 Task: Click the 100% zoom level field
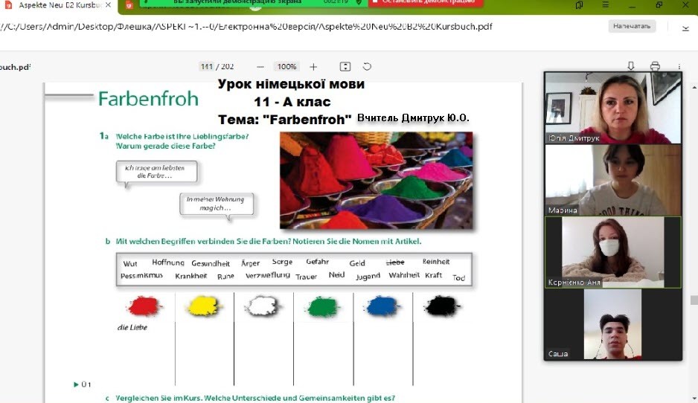pos(286,67)
